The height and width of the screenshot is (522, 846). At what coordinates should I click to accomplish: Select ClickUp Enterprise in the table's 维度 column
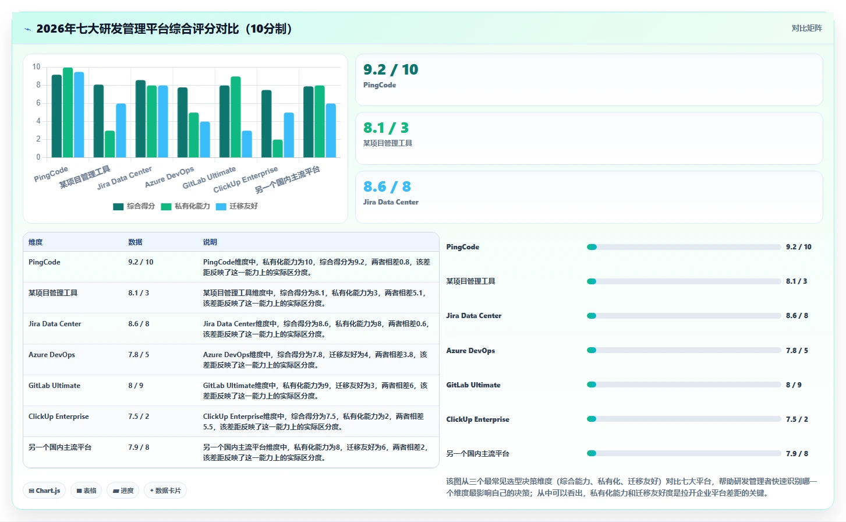59,417
